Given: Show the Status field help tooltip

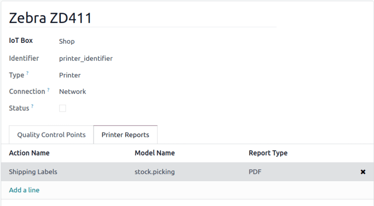Looking at the screenshot, I should pos(33,106).
